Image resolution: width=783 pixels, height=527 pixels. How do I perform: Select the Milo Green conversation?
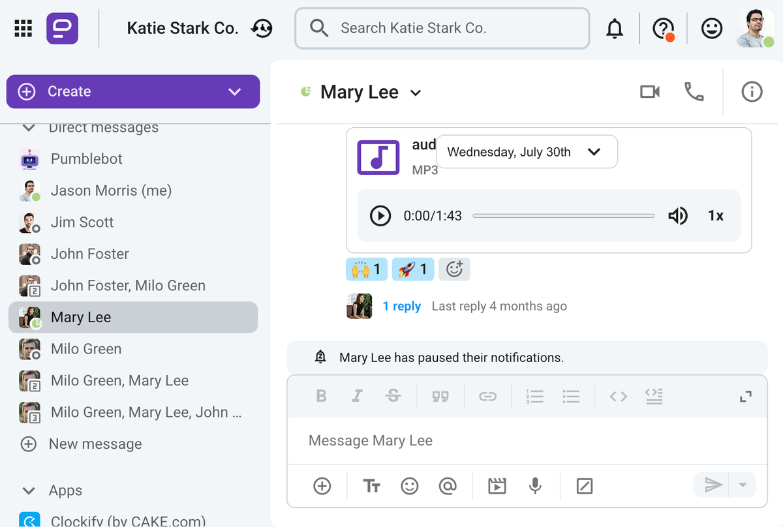pyautogui.click(x=86, y=349)
